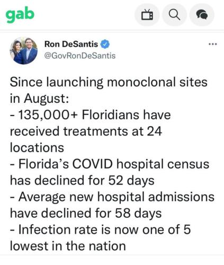Open the Ron DeSantis display name link

pyautogui.click(x=71, y=44)
